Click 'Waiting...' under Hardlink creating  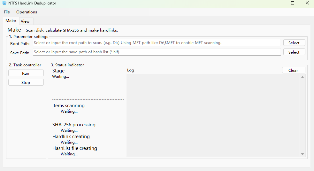tap(69, 142)
